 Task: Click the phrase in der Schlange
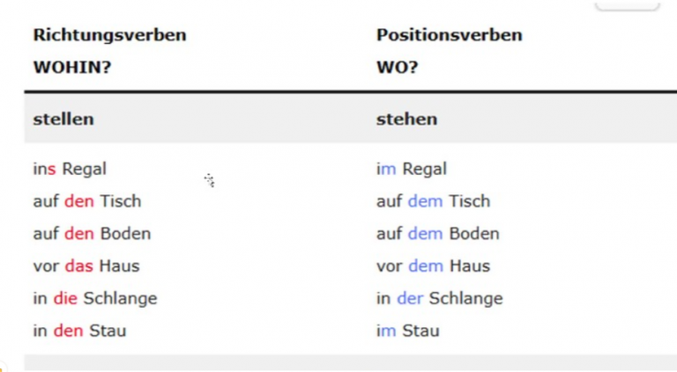click(440, 298)
